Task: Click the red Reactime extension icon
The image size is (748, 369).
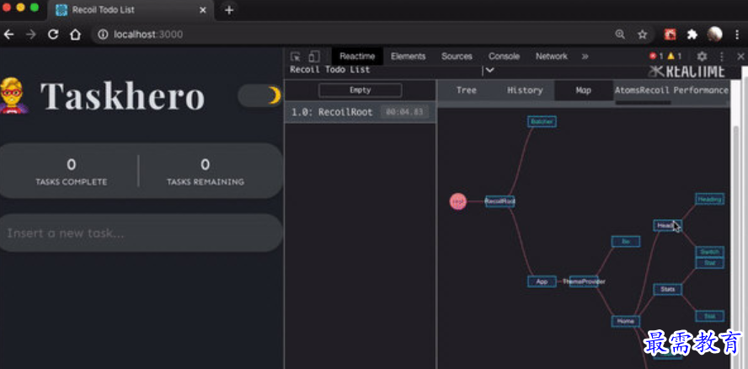Action: [671, 35]
